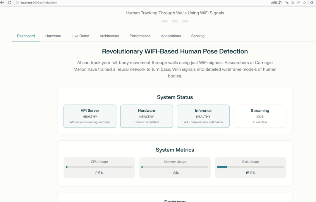Screen dimensions: 316x202
Task: Click the 'Memory Usage' label
Action: 175,162
